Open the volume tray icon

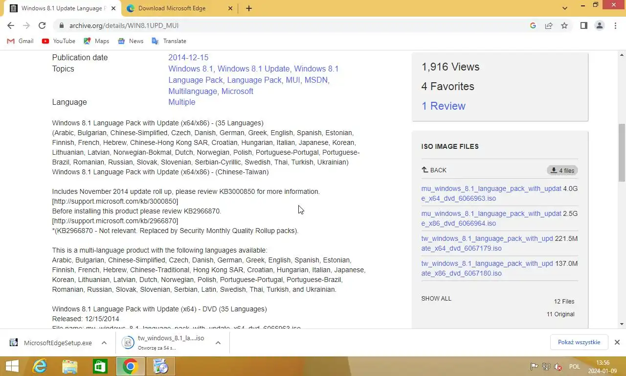(x=558, y=367)
